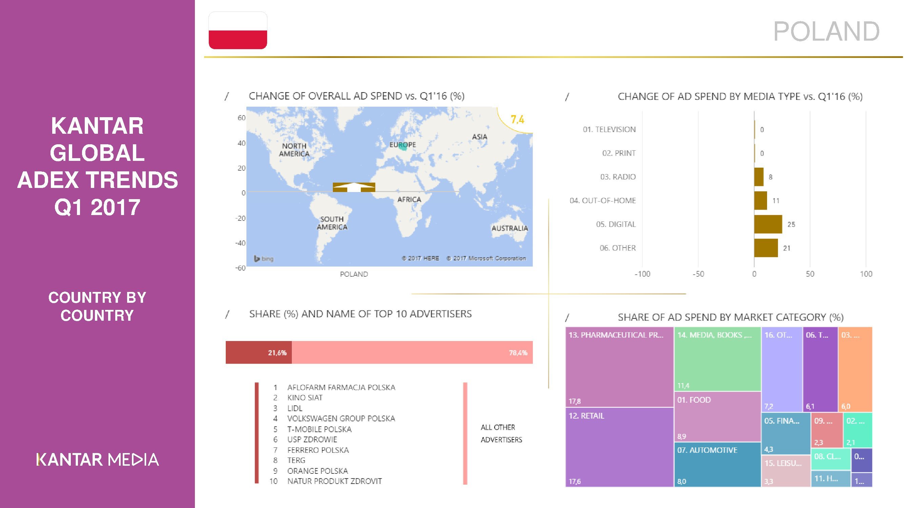The image size is (904, 508).
Task: Click the KANTAR GLOBAL ADEX TRENDS heading
Action: 98,166
